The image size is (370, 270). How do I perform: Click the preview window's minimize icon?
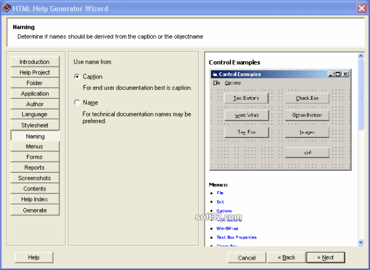tap(331, 74)
